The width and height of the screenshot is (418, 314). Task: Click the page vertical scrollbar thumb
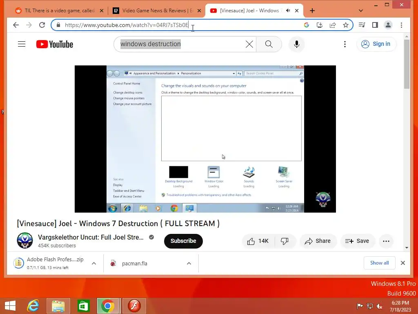407,64
